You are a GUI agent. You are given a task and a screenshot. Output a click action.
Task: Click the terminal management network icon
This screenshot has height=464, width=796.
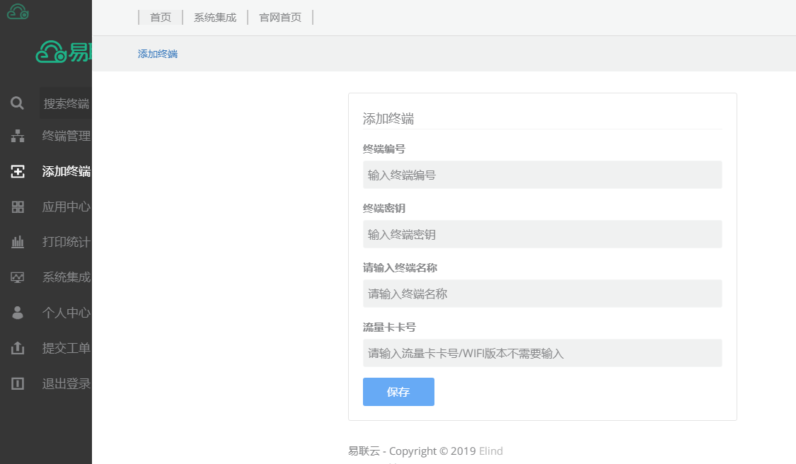(18, 136)
